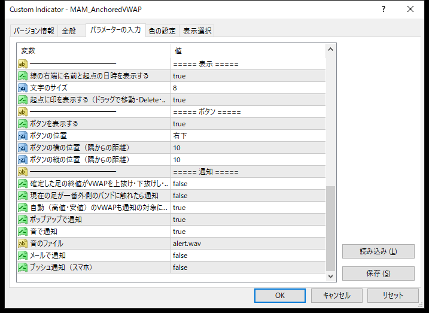Screen dimensions: 429x313
Task: Switch to the バージョン情報 tab
Action: click(34, 31)
